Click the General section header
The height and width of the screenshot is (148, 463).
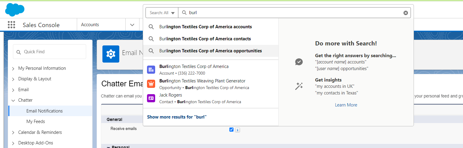click(x=114, y=119)
